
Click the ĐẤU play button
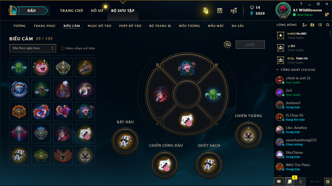pyautogui.click(x=31, y=11)
